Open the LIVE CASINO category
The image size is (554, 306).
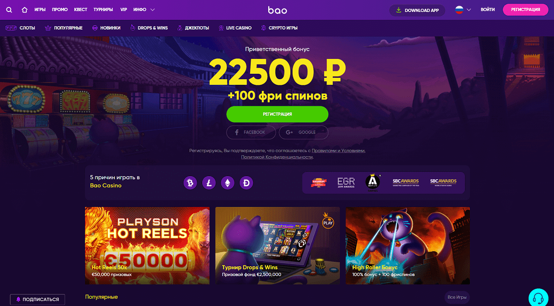[x=235, y=28]
